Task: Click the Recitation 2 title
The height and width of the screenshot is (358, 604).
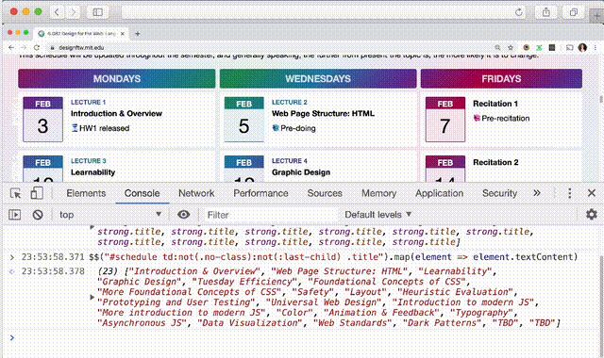Action: point(495,162)
